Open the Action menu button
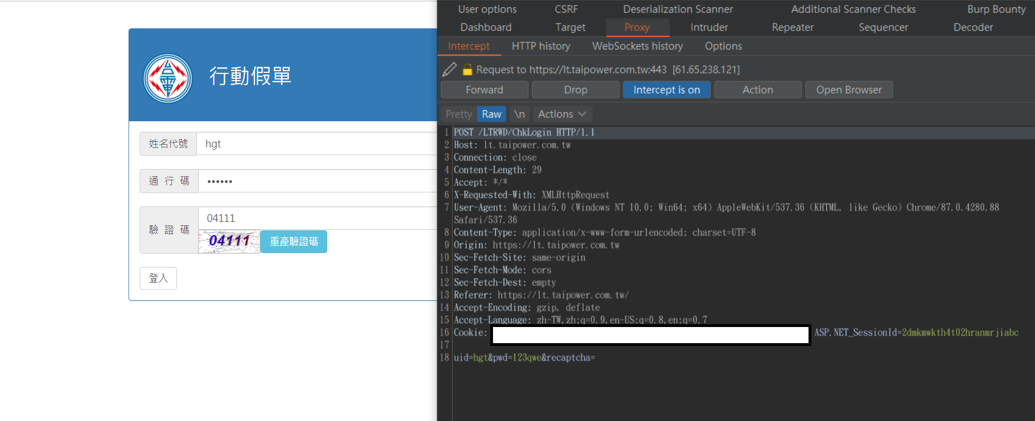 point(758,90)
